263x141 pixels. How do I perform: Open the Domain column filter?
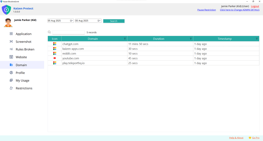[125, 39]
